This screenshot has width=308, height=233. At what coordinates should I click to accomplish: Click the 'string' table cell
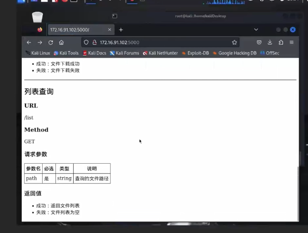click(x=64, y=178)
